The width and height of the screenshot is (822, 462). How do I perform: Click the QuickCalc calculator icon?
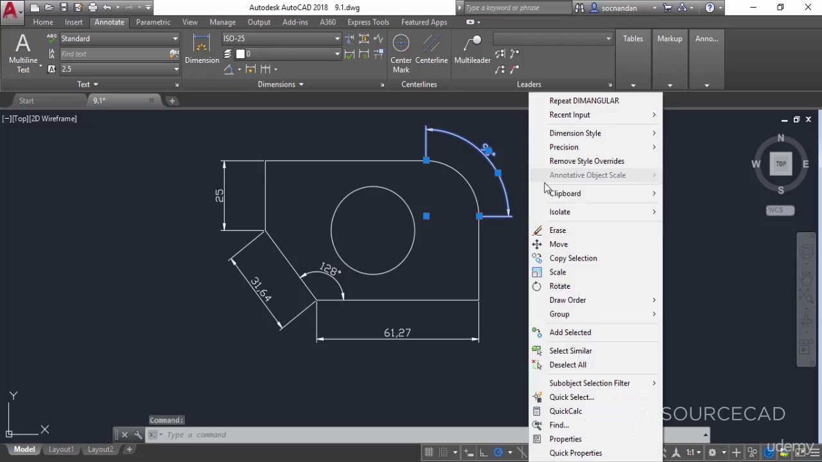tap(537, 411)
